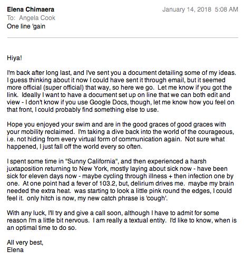The height and width of the screenshot is (261, 244).
Task: Click the paragraph starting Hope you enjoyed
Action: pos(120,136)
